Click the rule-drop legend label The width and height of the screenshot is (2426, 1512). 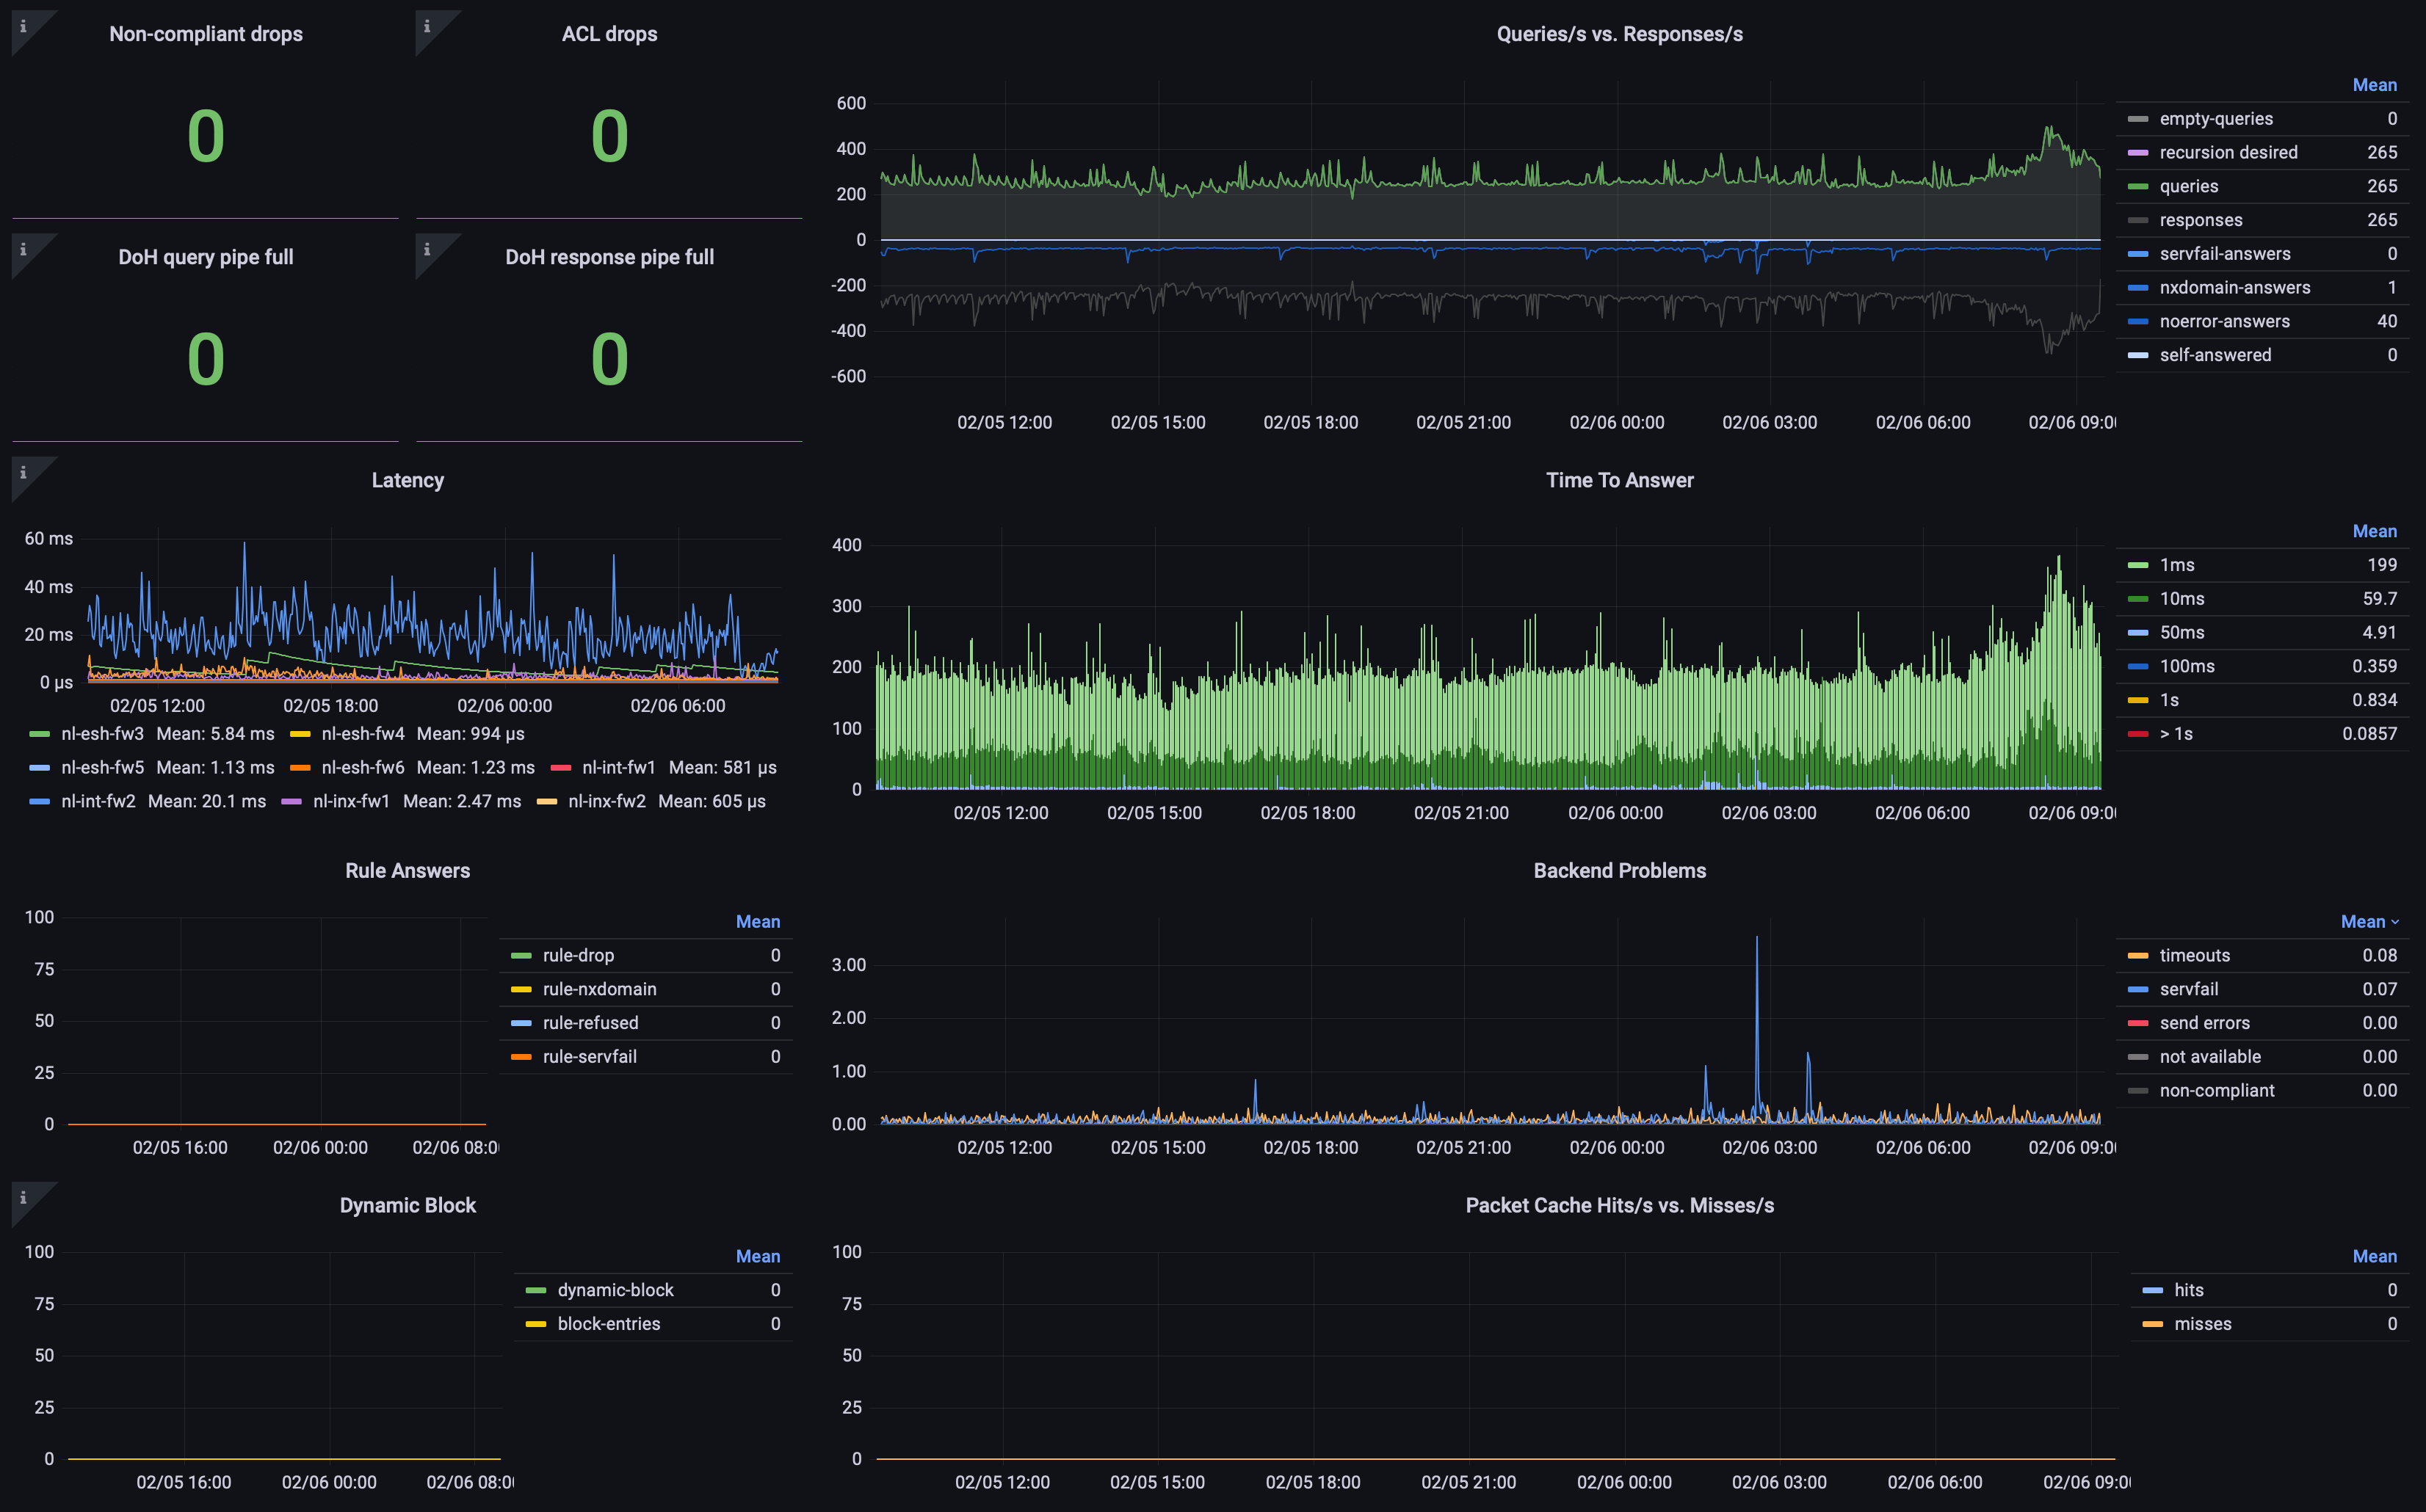coord(579,955)
